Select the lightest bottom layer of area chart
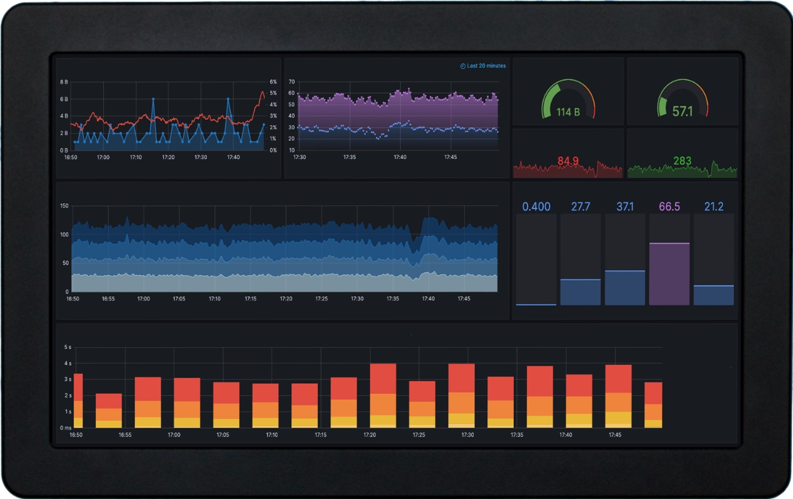 coord(254,284)
